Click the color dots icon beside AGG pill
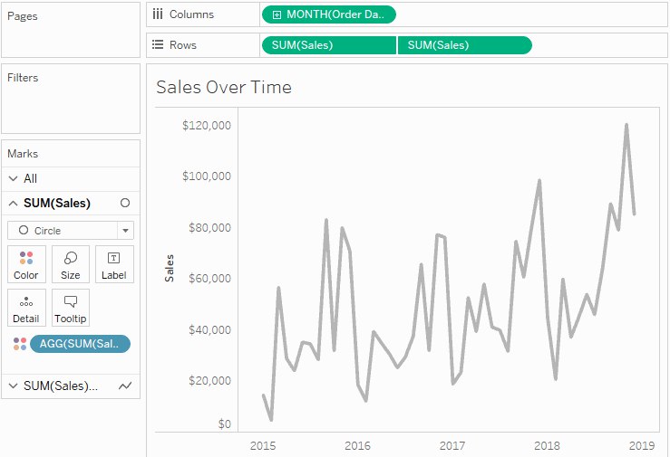The image size is (670, 457). tap(20, 344)
